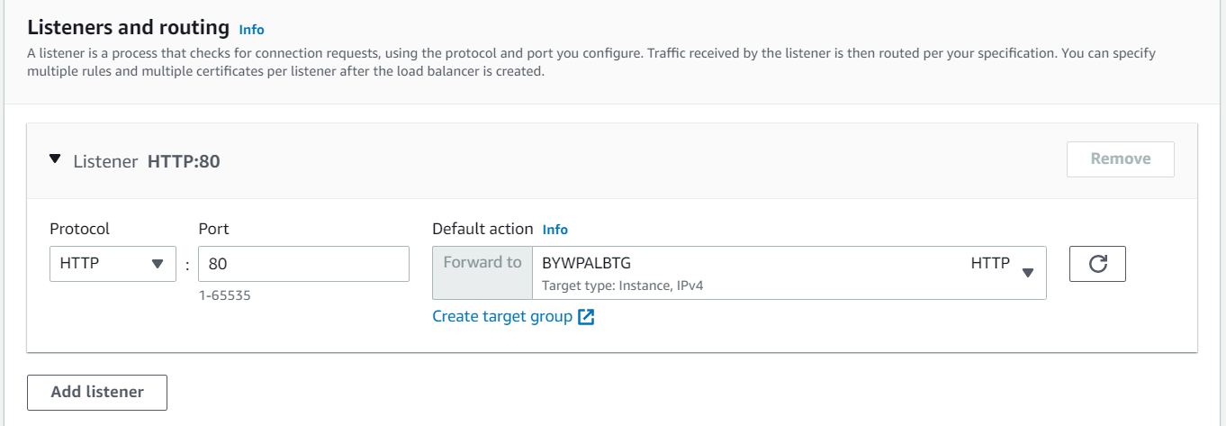Expand the Forward to target group arrow
Screen dimensions: 1226x426
pyautogui.click(x=1028, y=273)
